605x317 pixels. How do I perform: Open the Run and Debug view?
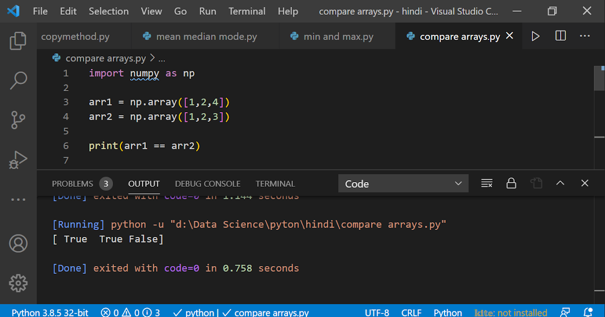18,160
